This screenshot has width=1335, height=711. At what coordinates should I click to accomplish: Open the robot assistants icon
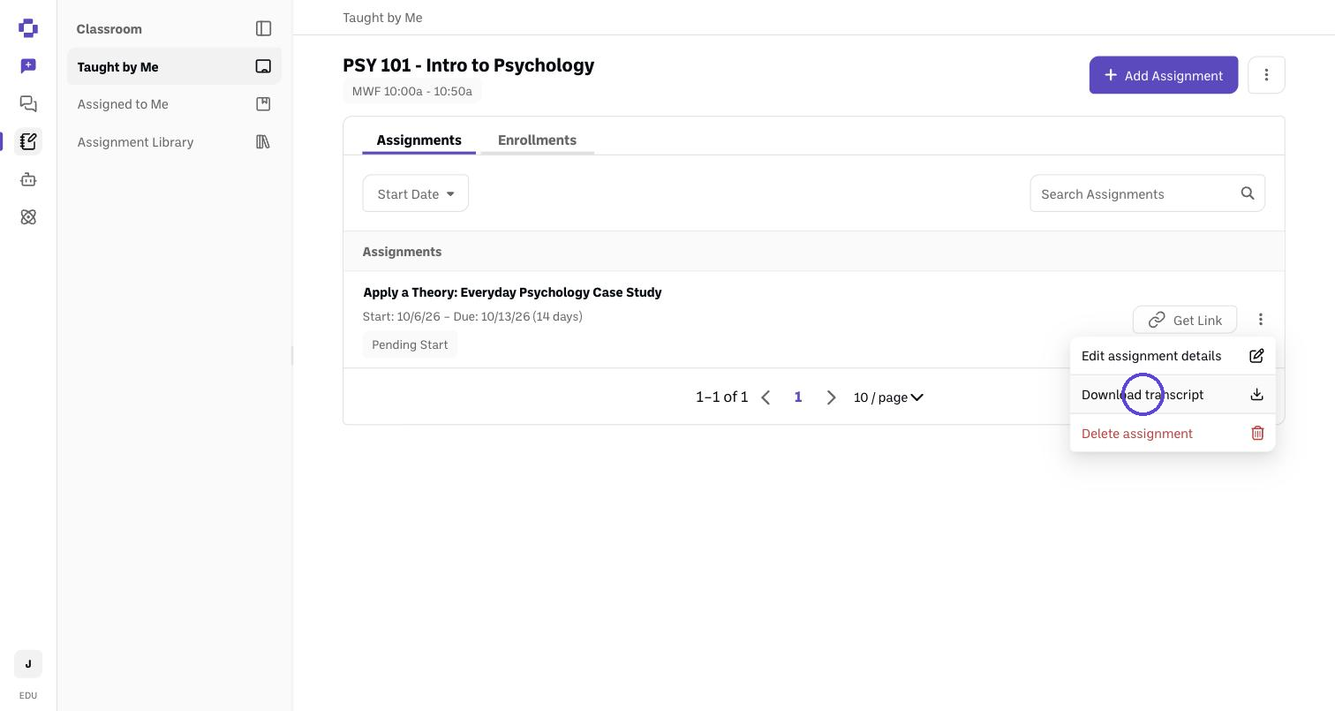[28, 179]
